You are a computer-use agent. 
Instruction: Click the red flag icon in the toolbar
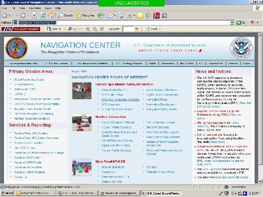pos(156,15)
